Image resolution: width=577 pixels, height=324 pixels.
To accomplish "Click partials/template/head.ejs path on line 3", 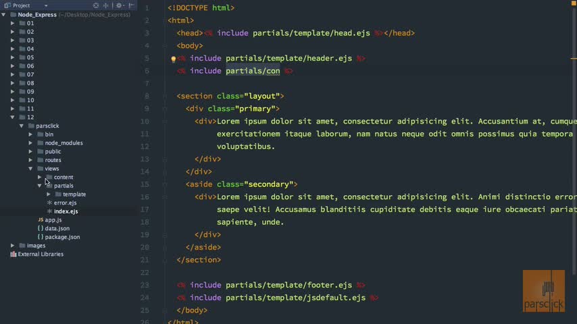I will (311, 33).
